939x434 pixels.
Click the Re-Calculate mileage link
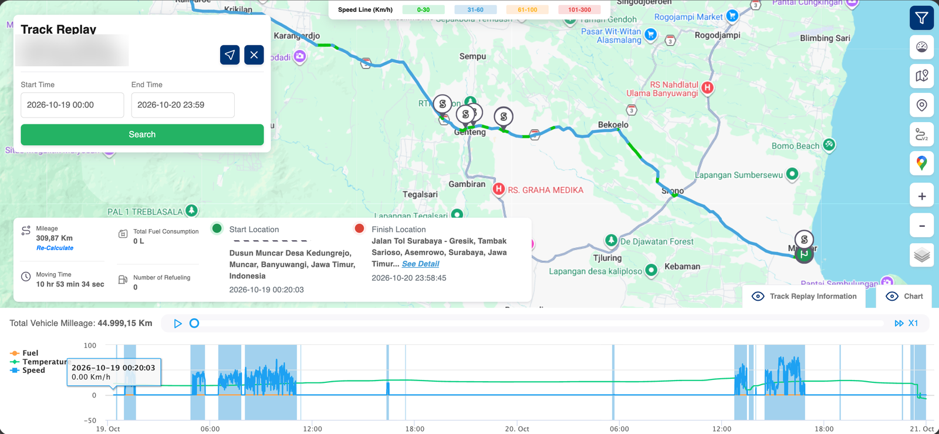coord(55,248)
